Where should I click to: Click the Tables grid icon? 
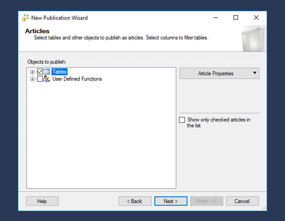coord(47,71)
